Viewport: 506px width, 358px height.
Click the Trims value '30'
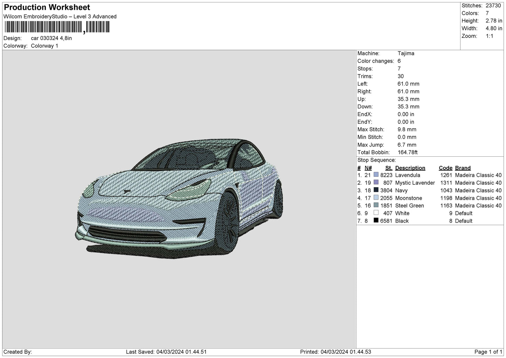(x=401, y=76)
